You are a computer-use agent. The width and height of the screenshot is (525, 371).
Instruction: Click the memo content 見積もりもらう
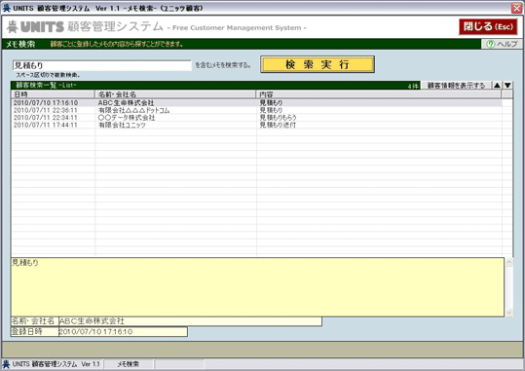pos(278,118)
